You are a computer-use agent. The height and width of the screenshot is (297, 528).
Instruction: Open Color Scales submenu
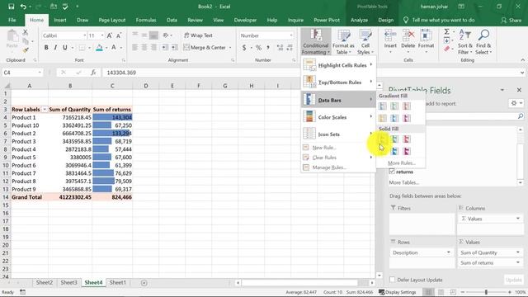coord(338,117)
